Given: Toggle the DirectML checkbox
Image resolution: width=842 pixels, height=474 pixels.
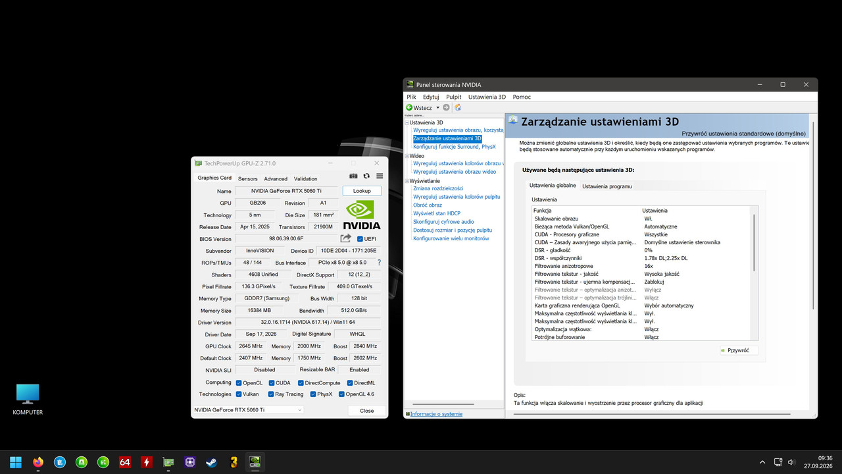Looking at the screenshot, I should pos(349,382).
